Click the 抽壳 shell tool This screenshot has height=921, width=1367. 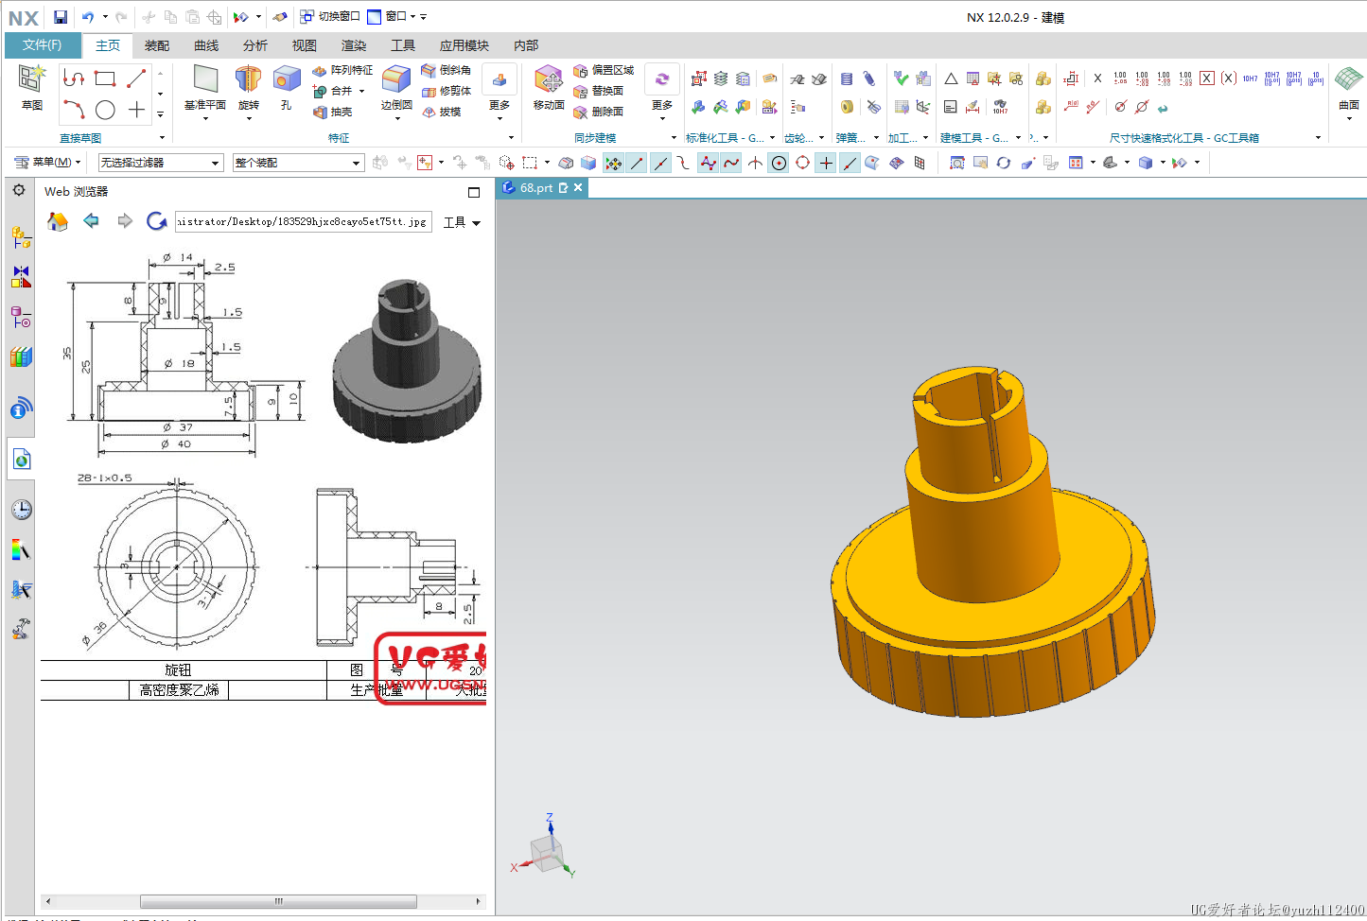[x=332, y=112]
